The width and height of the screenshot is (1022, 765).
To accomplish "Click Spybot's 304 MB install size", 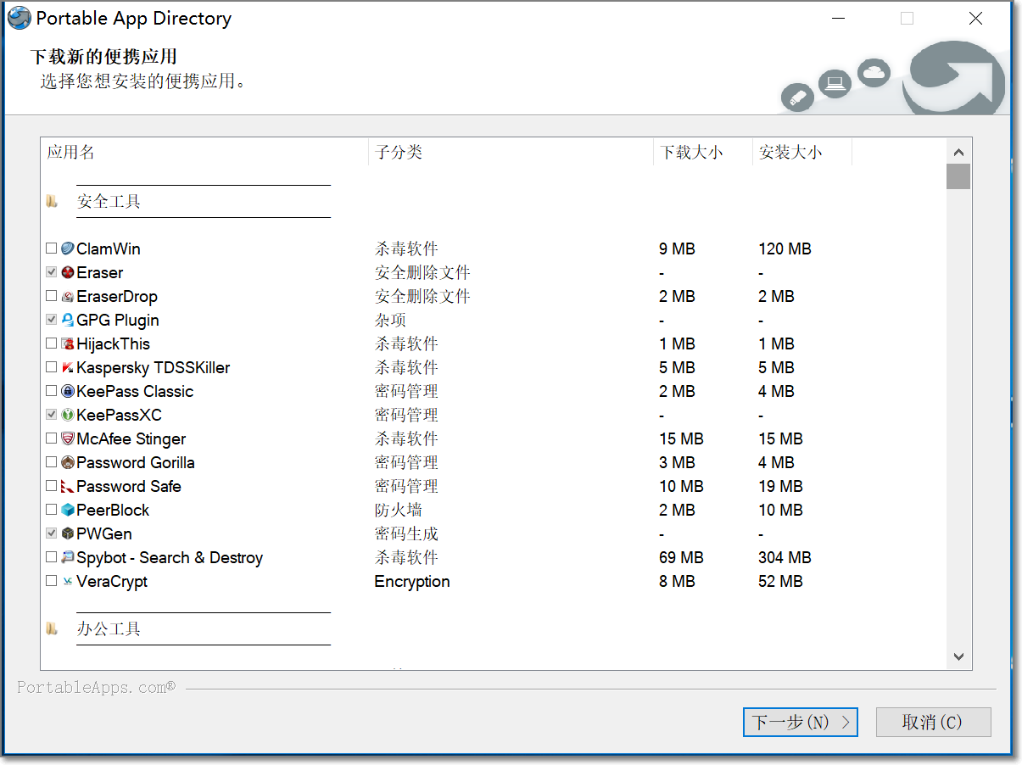I will 785,557.
